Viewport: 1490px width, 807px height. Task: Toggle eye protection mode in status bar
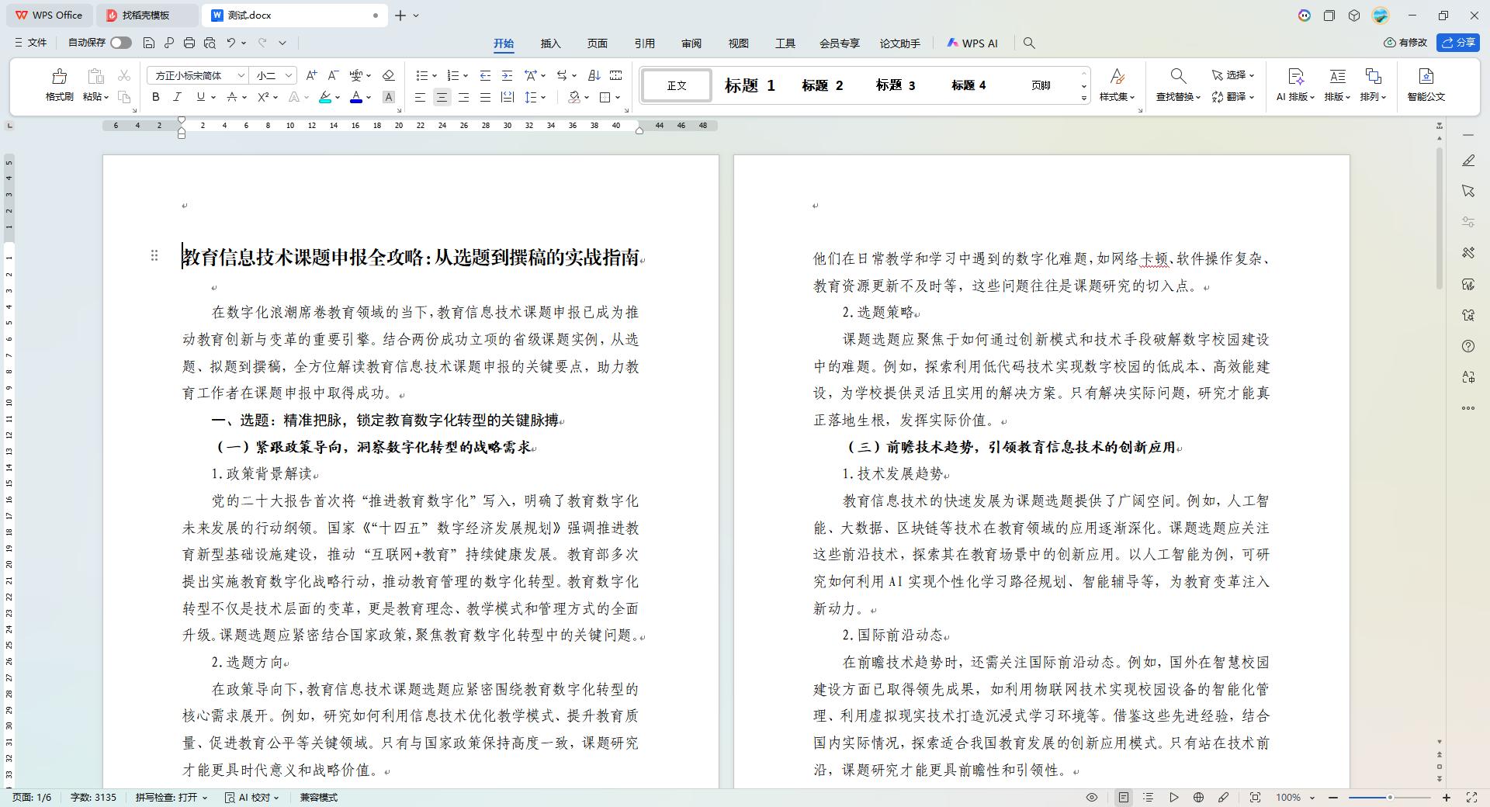click(x=1091, y=797)
